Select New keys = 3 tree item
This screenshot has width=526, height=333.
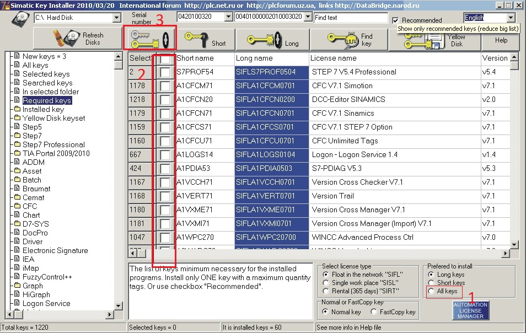pos(44,56)
